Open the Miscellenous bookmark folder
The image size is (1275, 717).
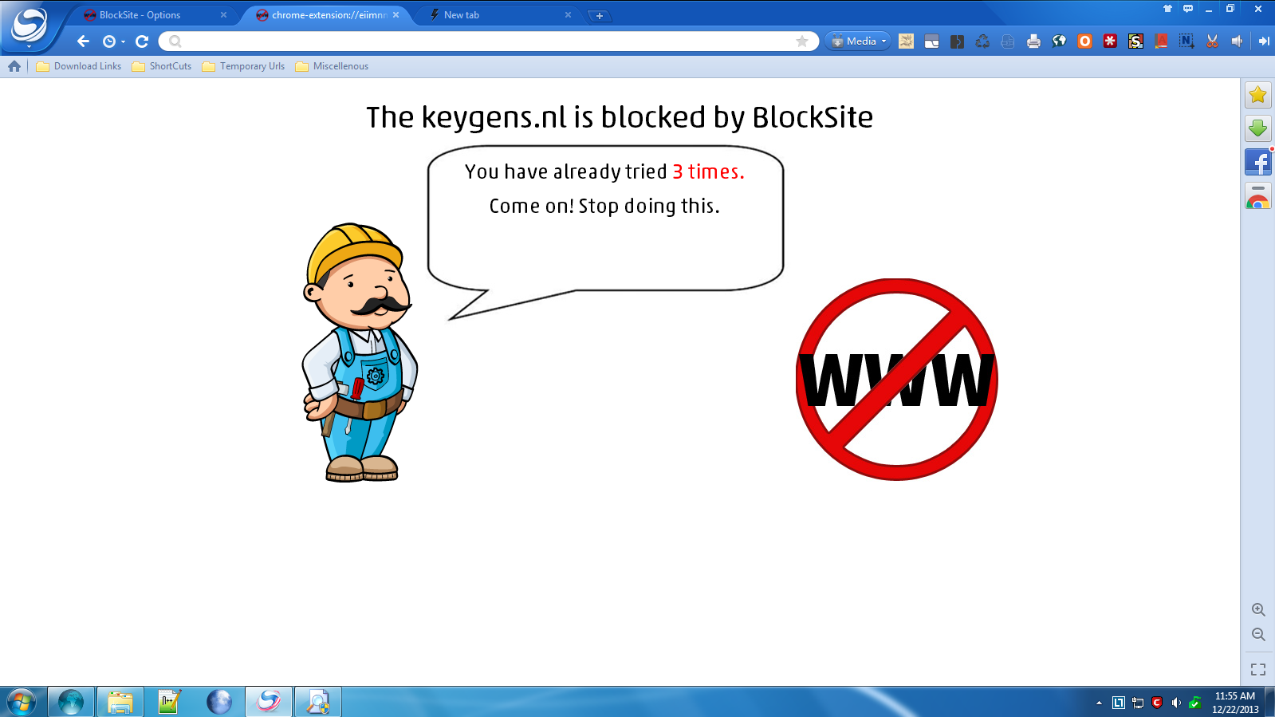point(332,66)
